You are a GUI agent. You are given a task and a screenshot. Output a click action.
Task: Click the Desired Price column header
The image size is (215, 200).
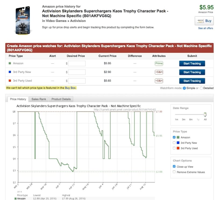click(76, 56)
